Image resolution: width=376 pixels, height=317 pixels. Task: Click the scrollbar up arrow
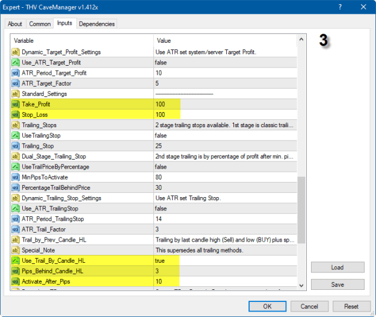click(301, 39)
